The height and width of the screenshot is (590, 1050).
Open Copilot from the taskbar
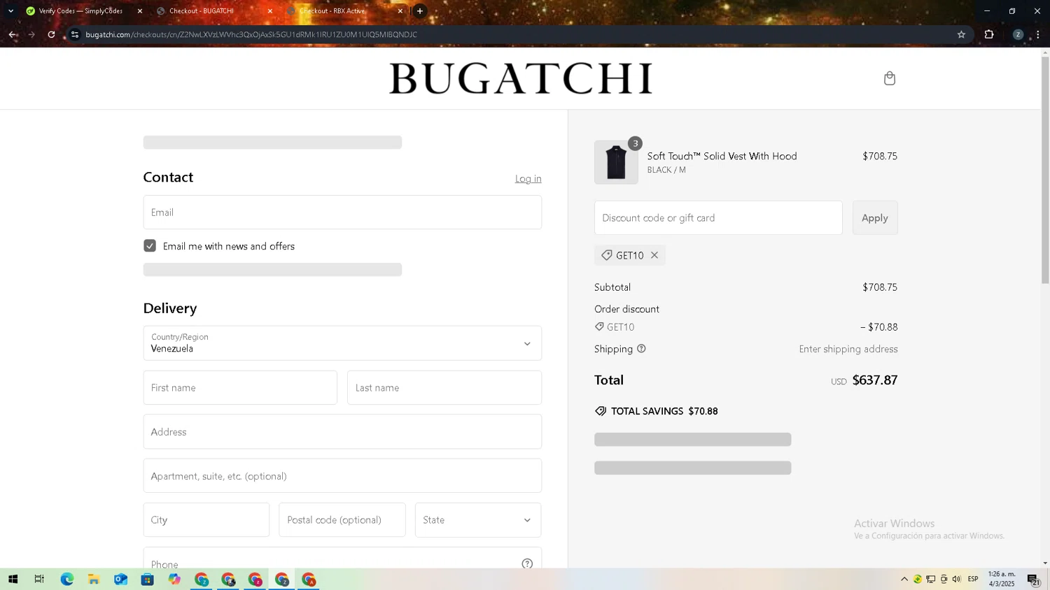point(174,580)
